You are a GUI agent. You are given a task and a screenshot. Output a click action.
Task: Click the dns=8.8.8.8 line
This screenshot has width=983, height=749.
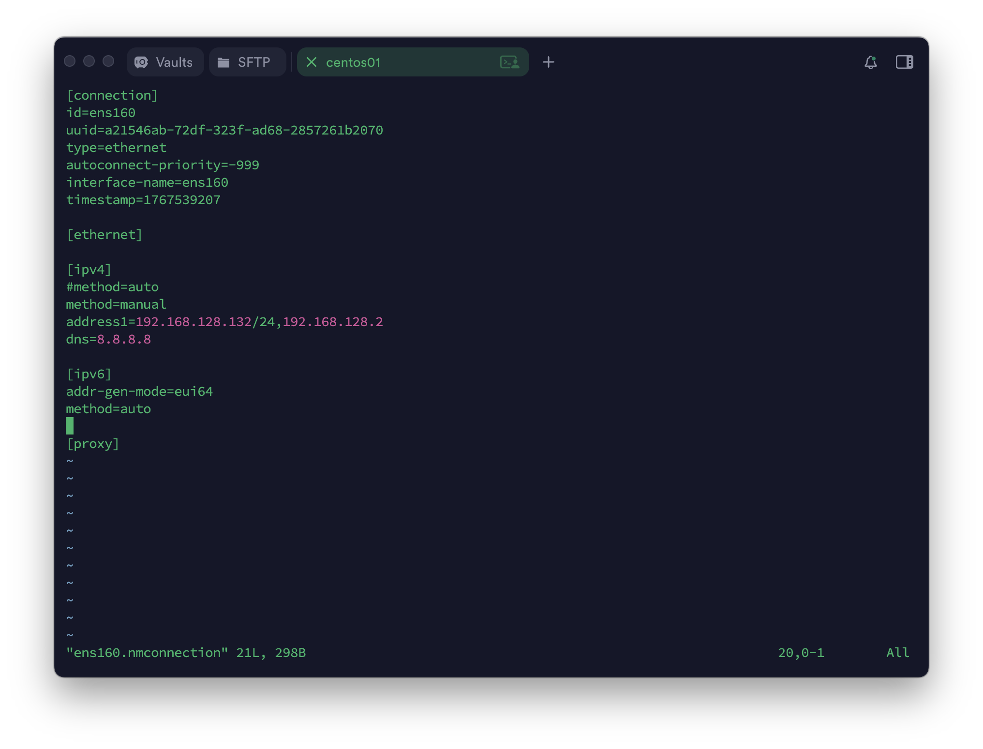108,339
